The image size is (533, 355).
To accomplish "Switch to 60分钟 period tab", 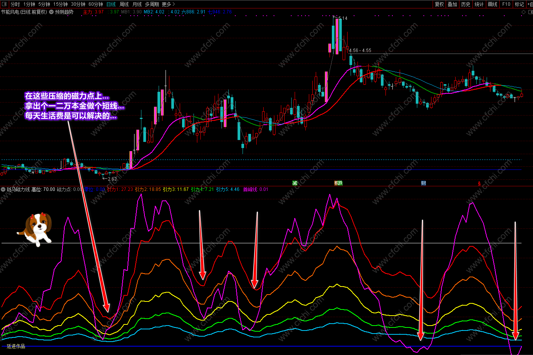I will click(96, 4).
